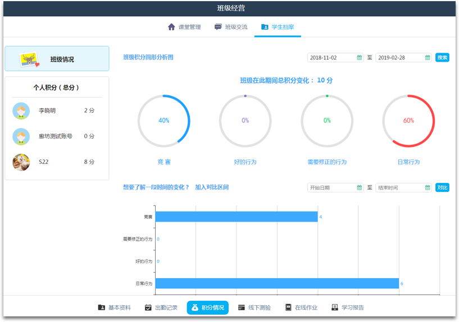Image resolution: width=459 pixels, height=322 pixels.
Task: Click the home icon beside 课堂管理
Action: pyautogui.click(x=171, y=27)
